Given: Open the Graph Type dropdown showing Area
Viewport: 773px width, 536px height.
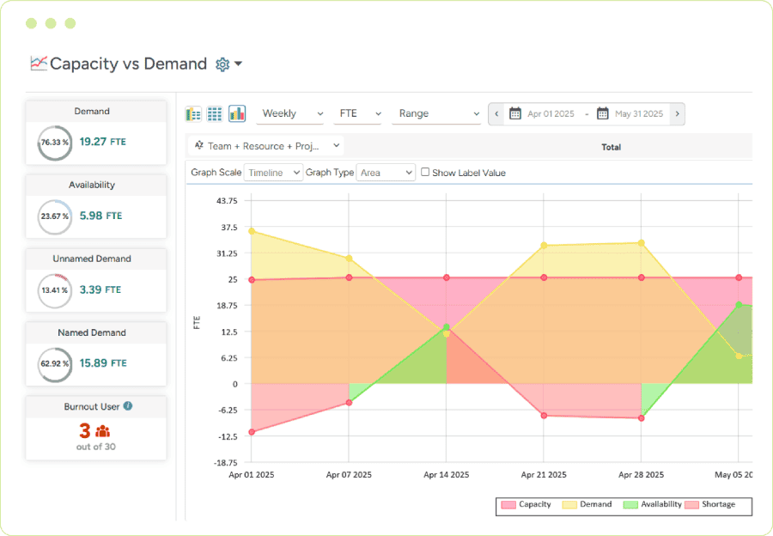Looking at the screenshot, I should pos(386,172).
